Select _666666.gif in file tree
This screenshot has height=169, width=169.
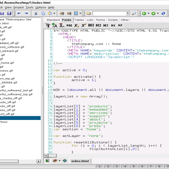point(8,82)
